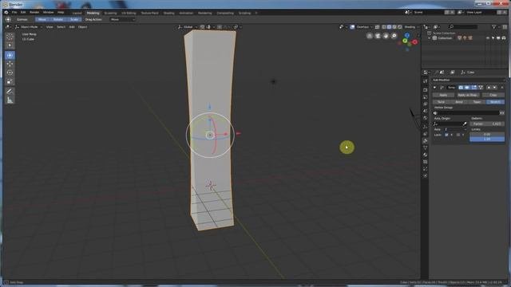Toggle the Scale gizmo button
Image resolution: width=511 pixels, height=287 pixels.
point(74,19)
